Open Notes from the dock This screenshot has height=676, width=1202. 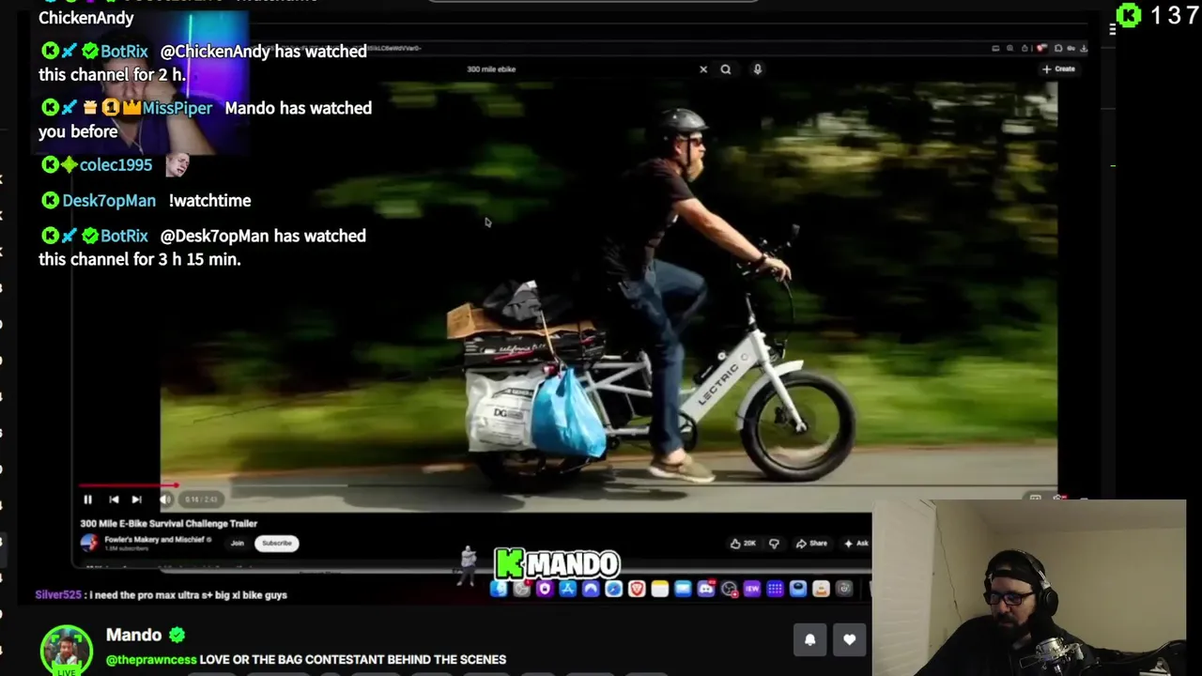660,589
